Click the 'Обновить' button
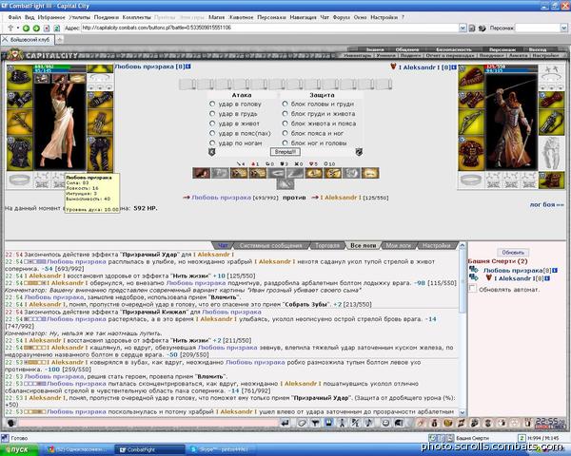The height and width of the screenshot is (456, 571). click(x=513, y=253)
